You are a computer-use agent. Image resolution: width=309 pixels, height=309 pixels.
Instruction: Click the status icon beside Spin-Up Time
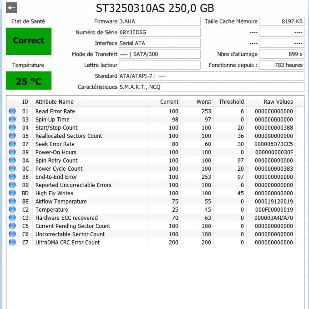12,120
